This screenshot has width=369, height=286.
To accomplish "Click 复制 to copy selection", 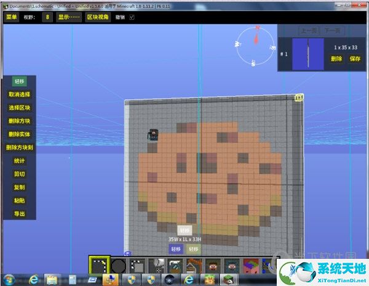I will (20, 187).
